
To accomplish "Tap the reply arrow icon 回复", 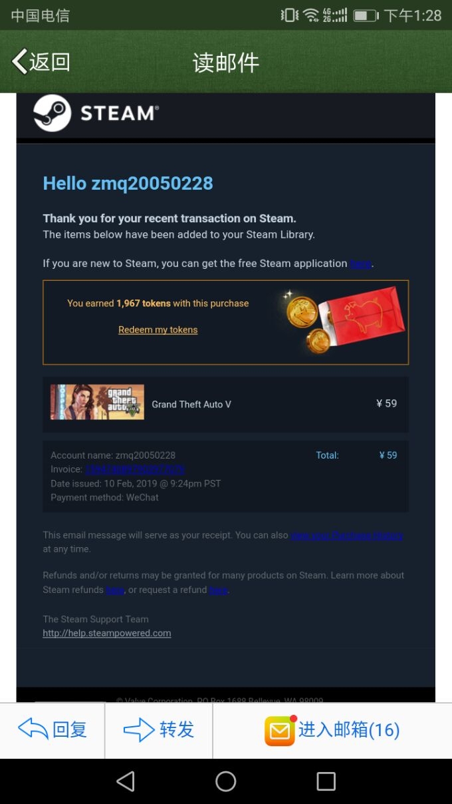I will coord(33,729).
